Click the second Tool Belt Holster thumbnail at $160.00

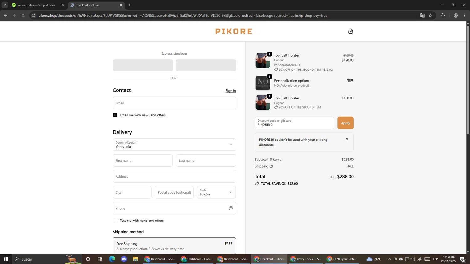point(263,103)
